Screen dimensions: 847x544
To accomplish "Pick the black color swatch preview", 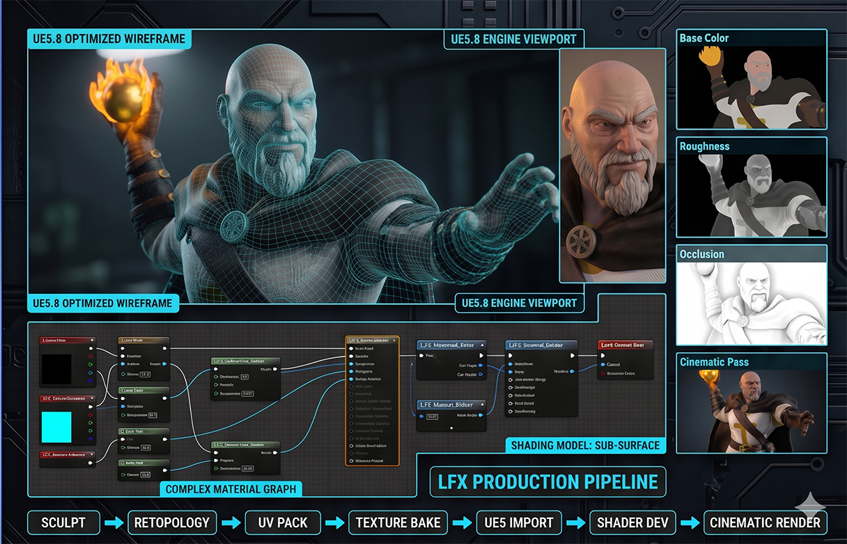I will pos(56,369).
